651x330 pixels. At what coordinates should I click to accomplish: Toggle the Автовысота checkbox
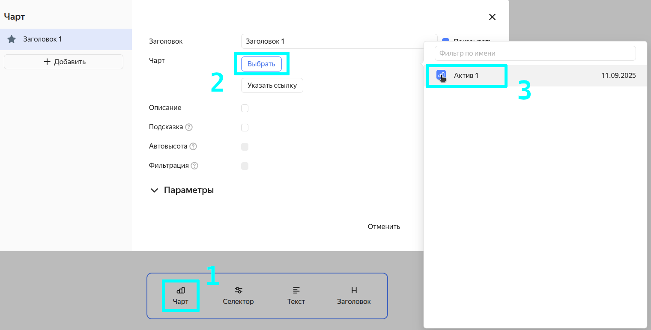coord(245,147)
